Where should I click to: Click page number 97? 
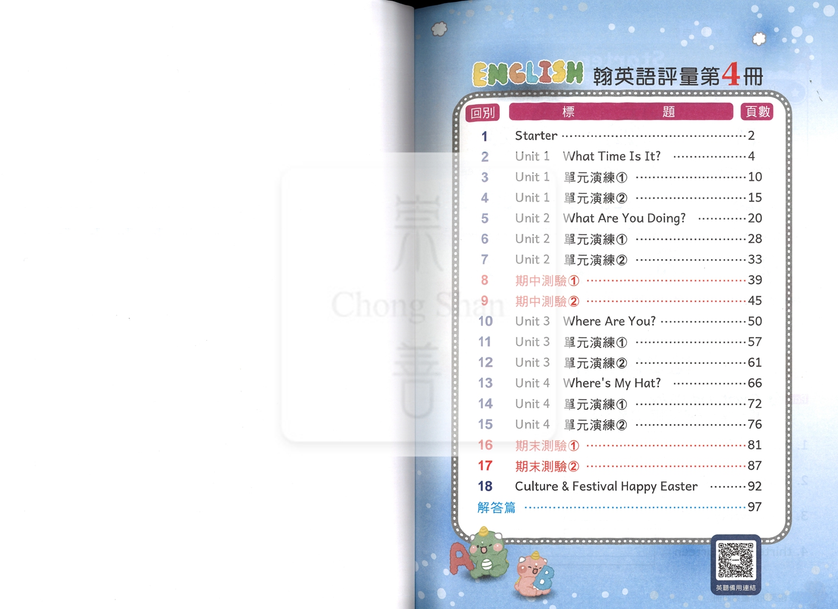(755, 507)
